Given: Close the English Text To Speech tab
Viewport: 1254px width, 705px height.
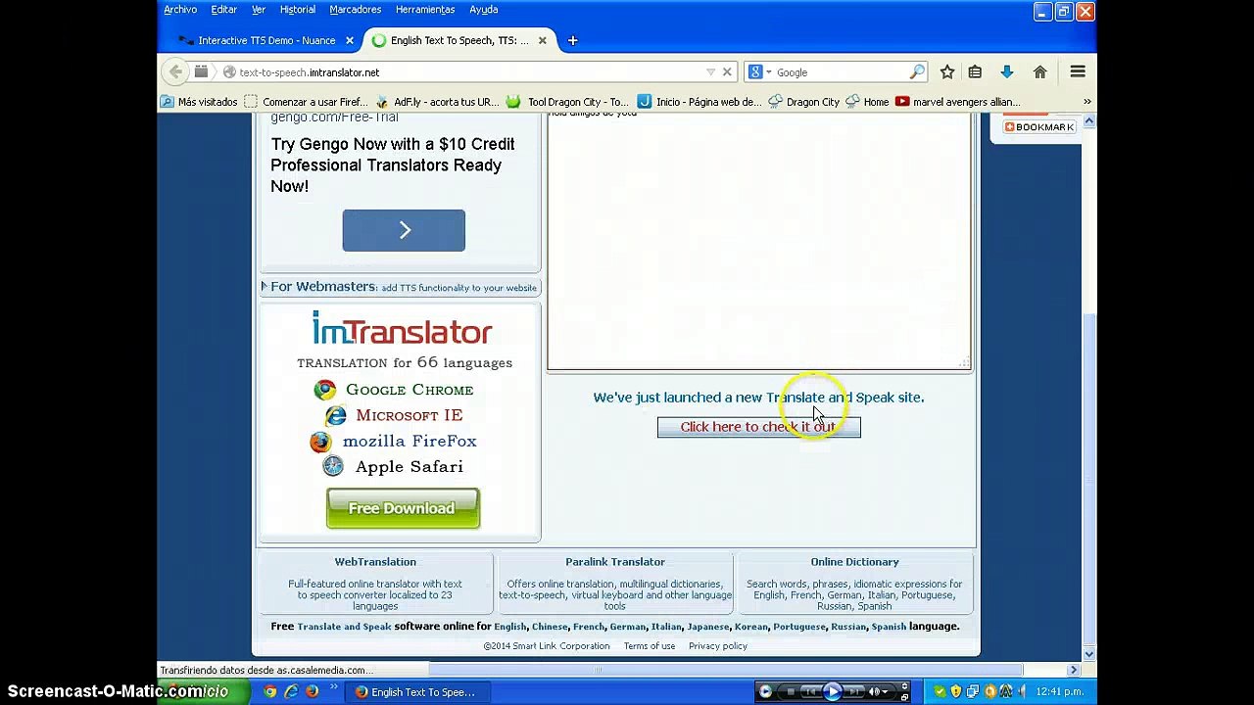Looking at the screenshot, I should [542, 40].
